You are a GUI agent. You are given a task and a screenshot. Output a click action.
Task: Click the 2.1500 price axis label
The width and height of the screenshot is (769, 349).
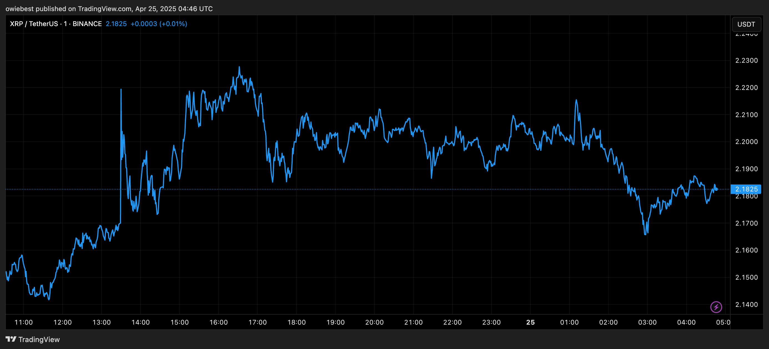pos(746,277)
